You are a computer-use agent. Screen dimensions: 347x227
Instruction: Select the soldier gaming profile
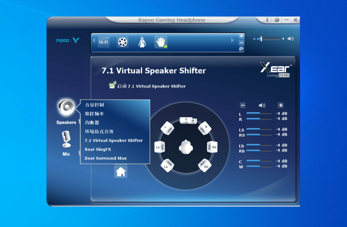click(x=142, y=42)
